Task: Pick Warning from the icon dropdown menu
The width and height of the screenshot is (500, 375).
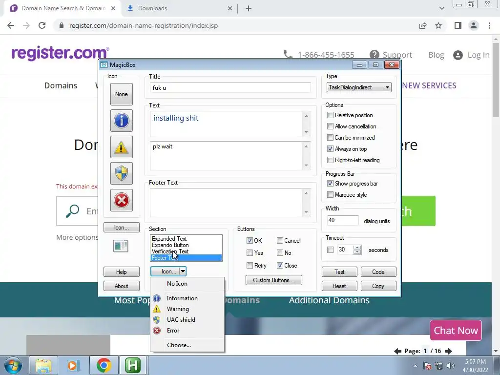Action: pos(187,309)
